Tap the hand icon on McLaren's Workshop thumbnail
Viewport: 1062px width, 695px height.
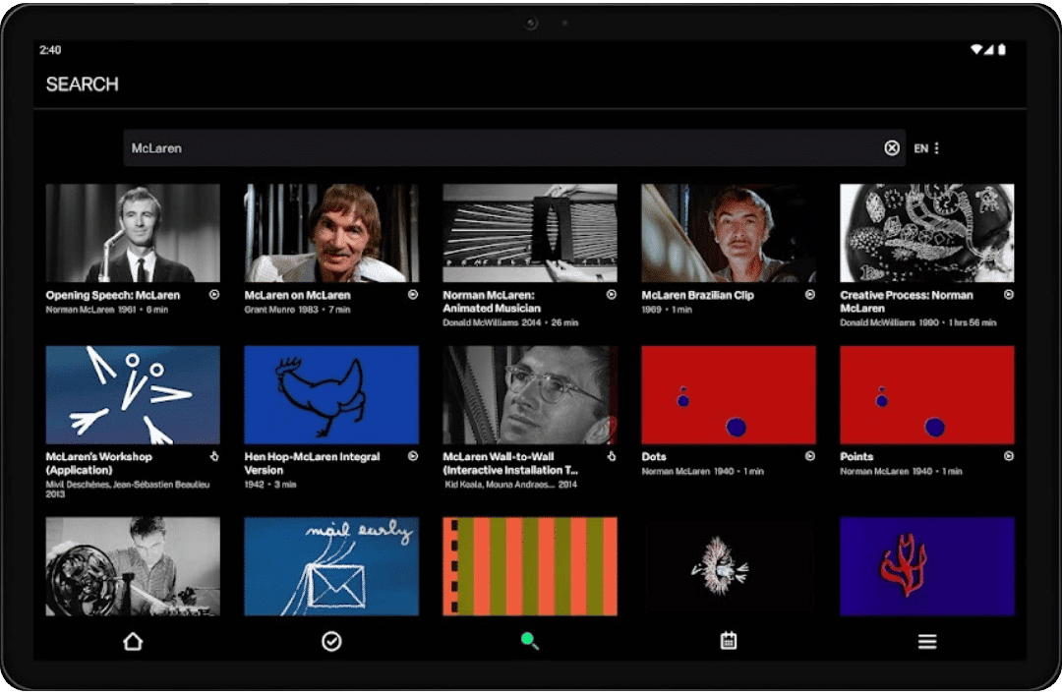tap(213, 456)
